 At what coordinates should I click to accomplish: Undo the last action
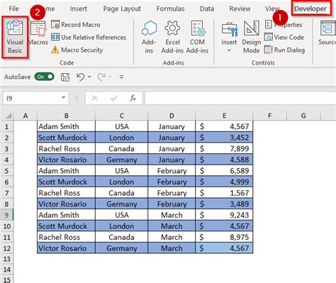pos(81,77)
